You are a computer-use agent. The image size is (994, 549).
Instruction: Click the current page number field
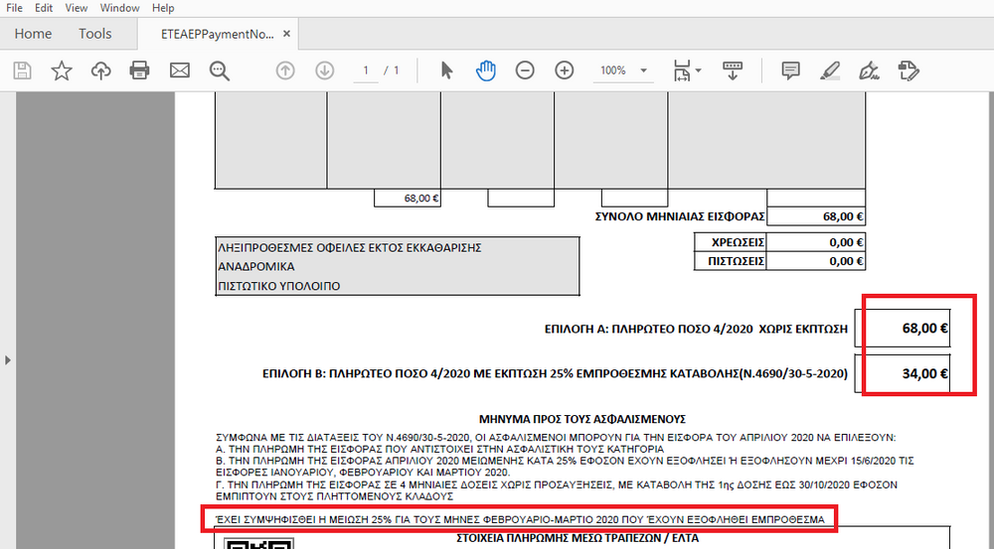click(366, 70)
